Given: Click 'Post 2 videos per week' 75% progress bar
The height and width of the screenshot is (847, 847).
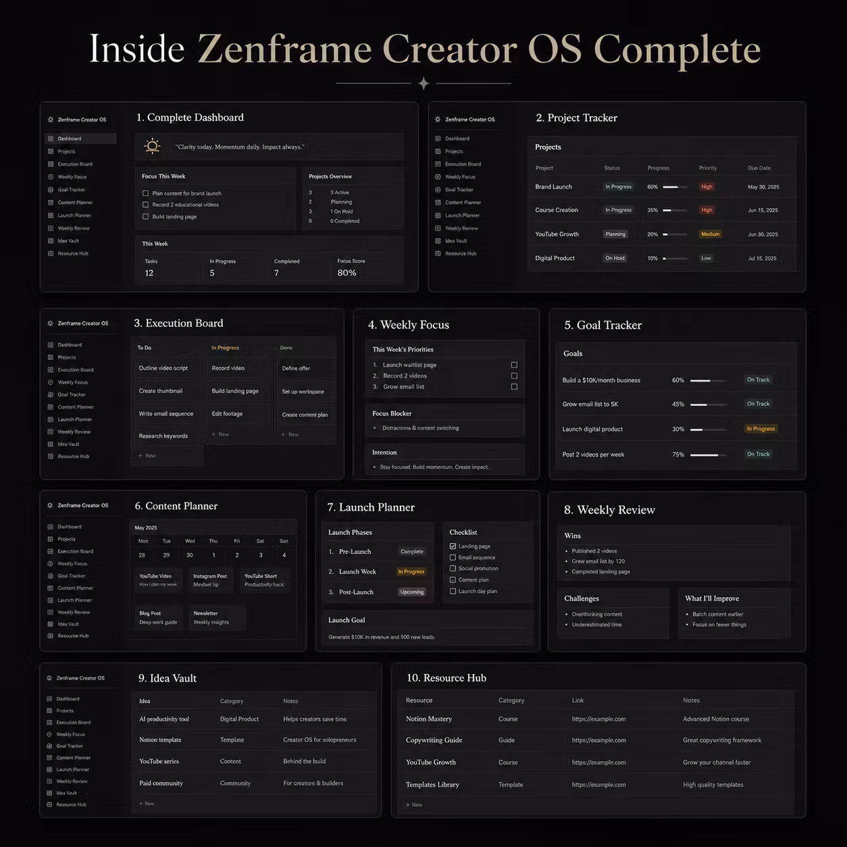Looking at the screenshot, I should click(x=710, y=455).
